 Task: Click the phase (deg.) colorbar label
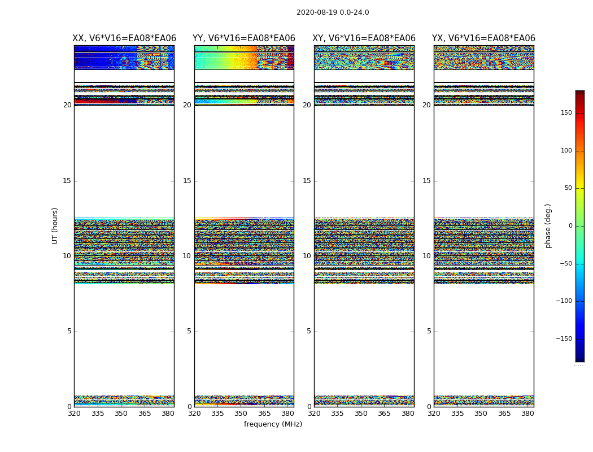[x=548, y=226]
